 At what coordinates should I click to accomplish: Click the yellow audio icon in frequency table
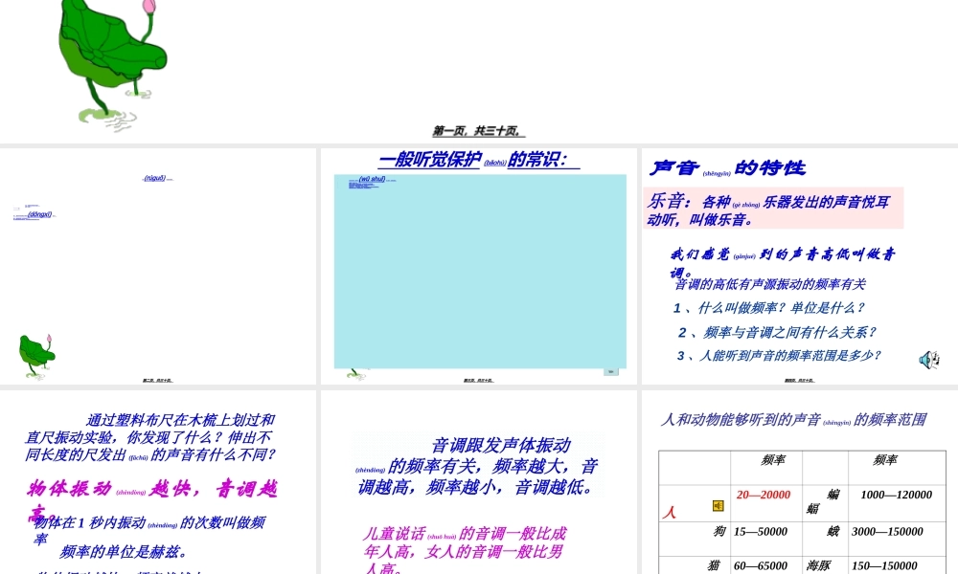[x=718, y=505]
